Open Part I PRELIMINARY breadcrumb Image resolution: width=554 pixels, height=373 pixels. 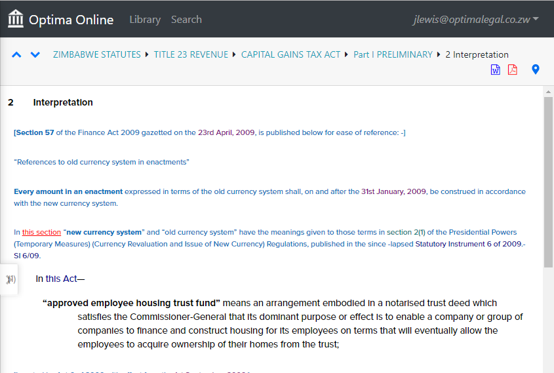pos(393,55)
